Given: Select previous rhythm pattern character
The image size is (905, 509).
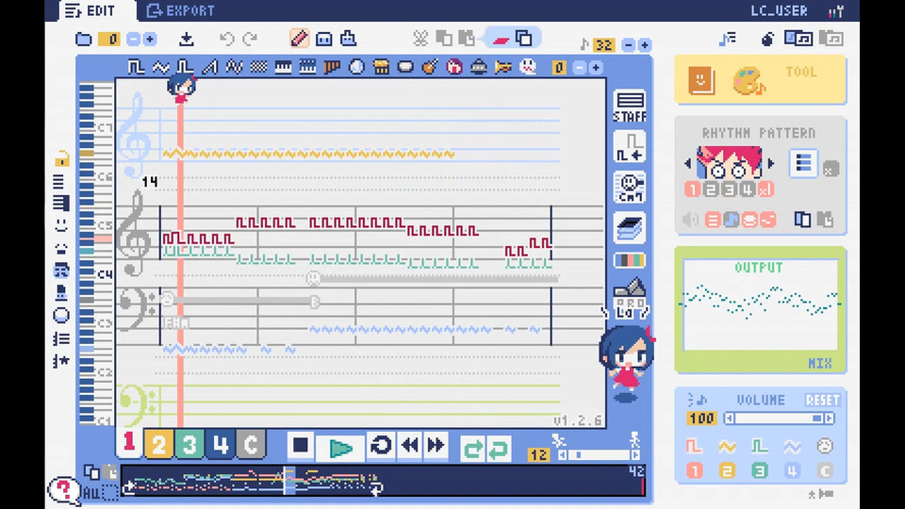Looking at the screenshot, I should click(x=687, y=163).
